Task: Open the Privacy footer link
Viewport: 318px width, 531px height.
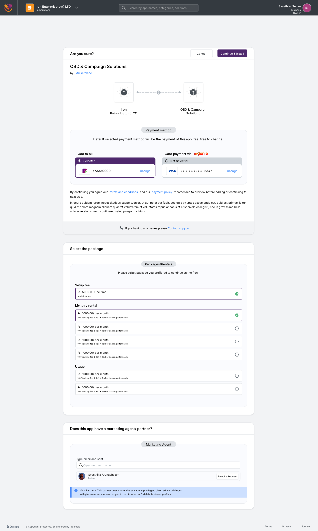Action: point(287,526)
